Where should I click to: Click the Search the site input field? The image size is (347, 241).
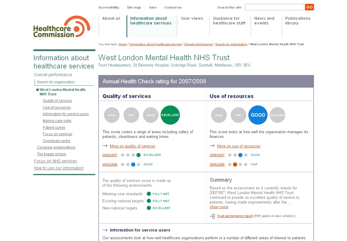pos(274,7)
